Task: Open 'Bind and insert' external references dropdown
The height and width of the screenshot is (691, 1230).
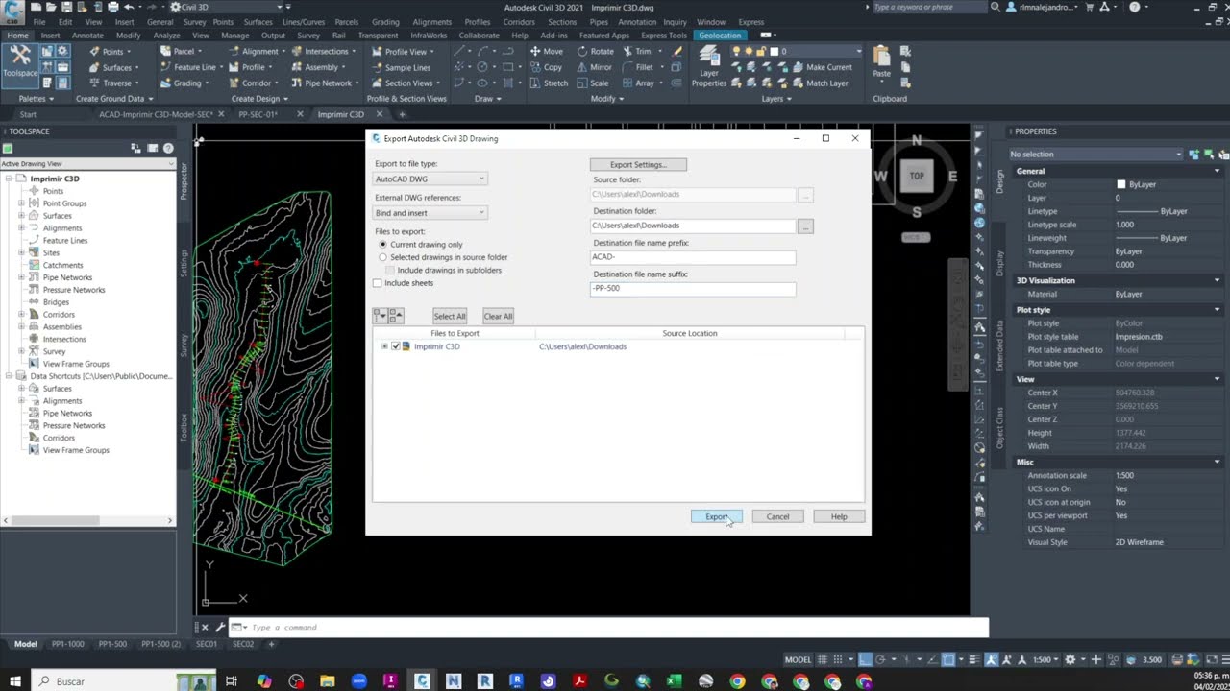Action: [x=430, y=213]
